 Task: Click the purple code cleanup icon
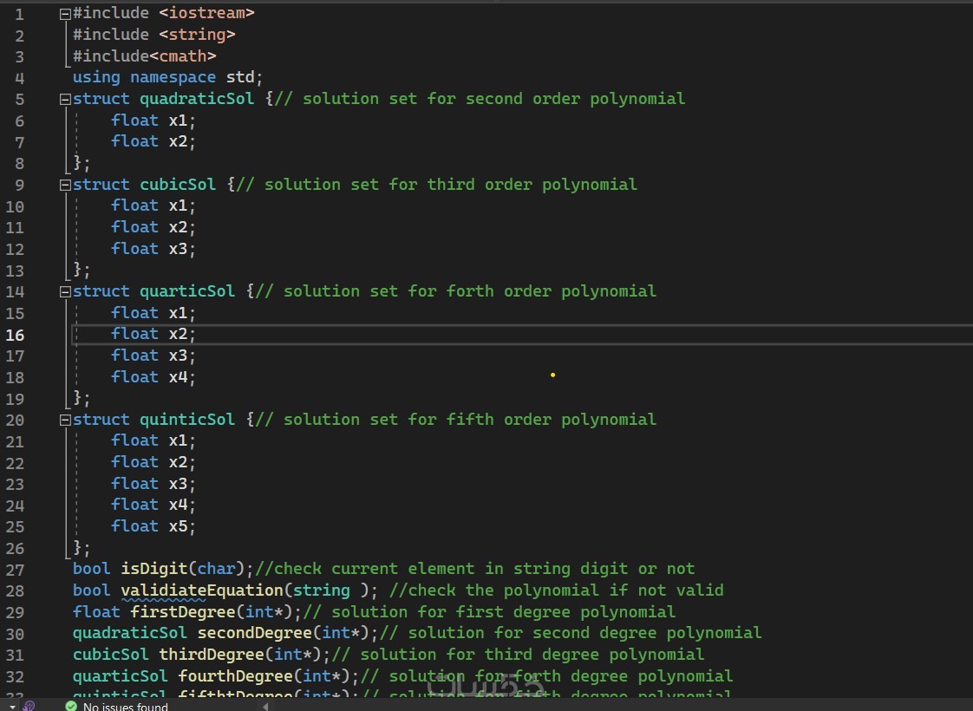tap(29, 706)
